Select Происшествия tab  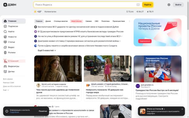119,21
